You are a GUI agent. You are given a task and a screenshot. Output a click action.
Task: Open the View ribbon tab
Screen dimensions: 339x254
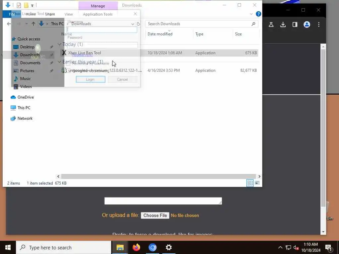click(x=69, y=14)
